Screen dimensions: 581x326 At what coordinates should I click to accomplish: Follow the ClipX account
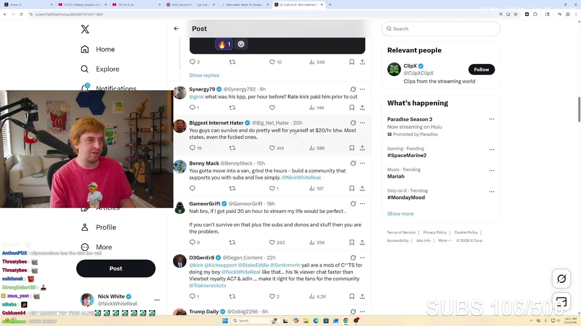click(x=482, y=69)
